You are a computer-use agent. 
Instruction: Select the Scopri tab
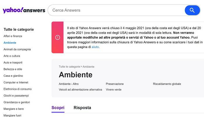coord(58,108)
